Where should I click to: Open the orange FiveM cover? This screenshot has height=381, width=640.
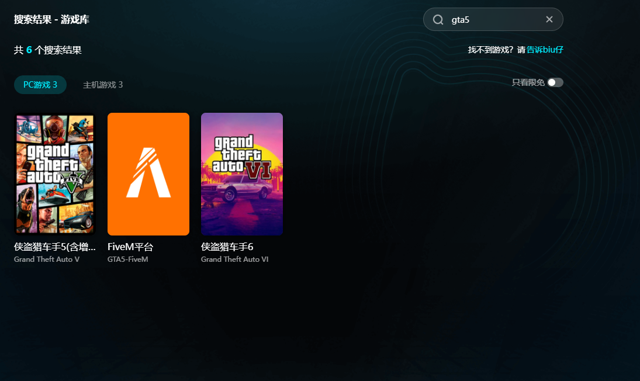coord(148,174)
